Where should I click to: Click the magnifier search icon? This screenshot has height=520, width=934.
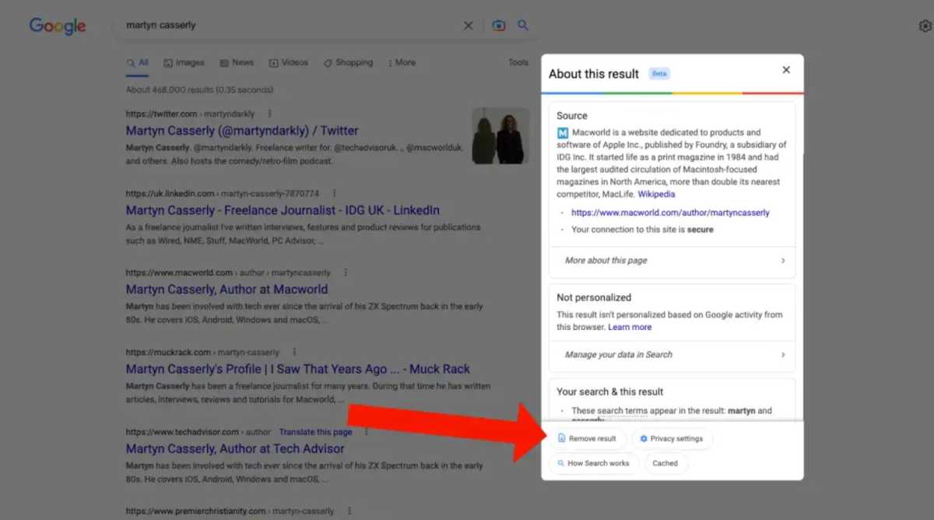point(523,26)
